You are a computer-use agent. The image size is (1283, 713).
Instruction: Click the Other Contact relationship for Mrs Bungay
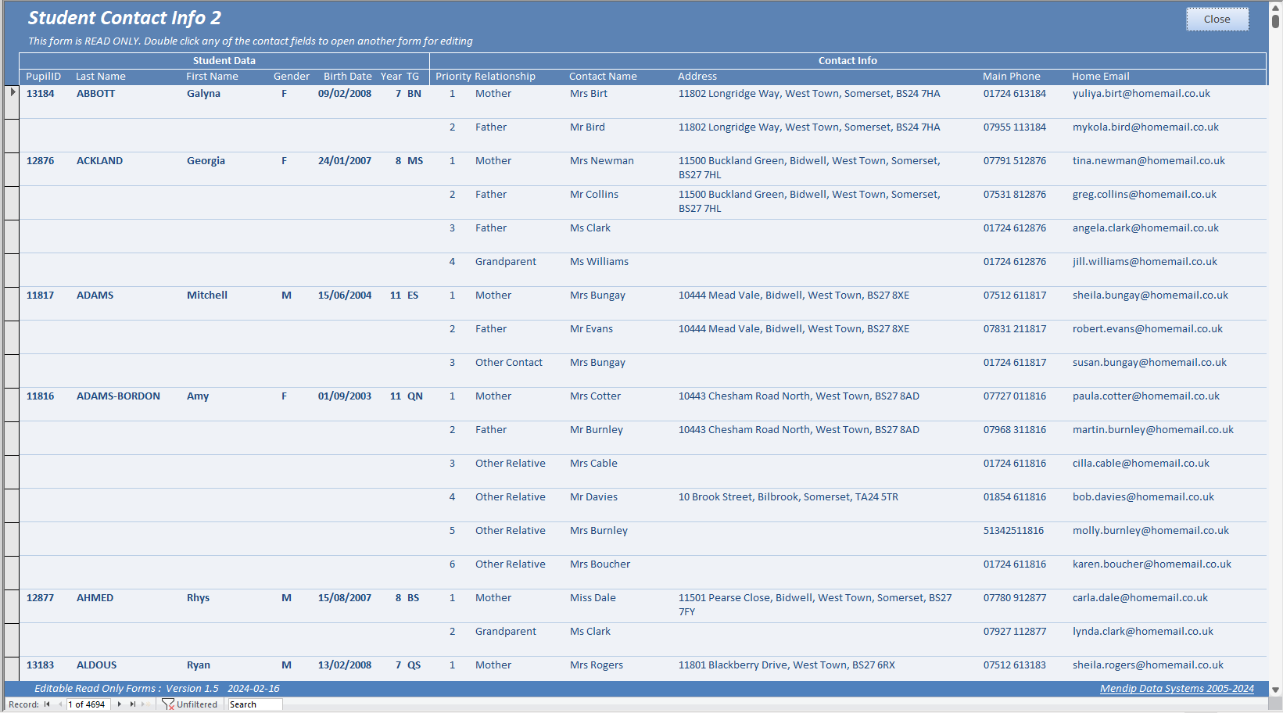[509, 363]
